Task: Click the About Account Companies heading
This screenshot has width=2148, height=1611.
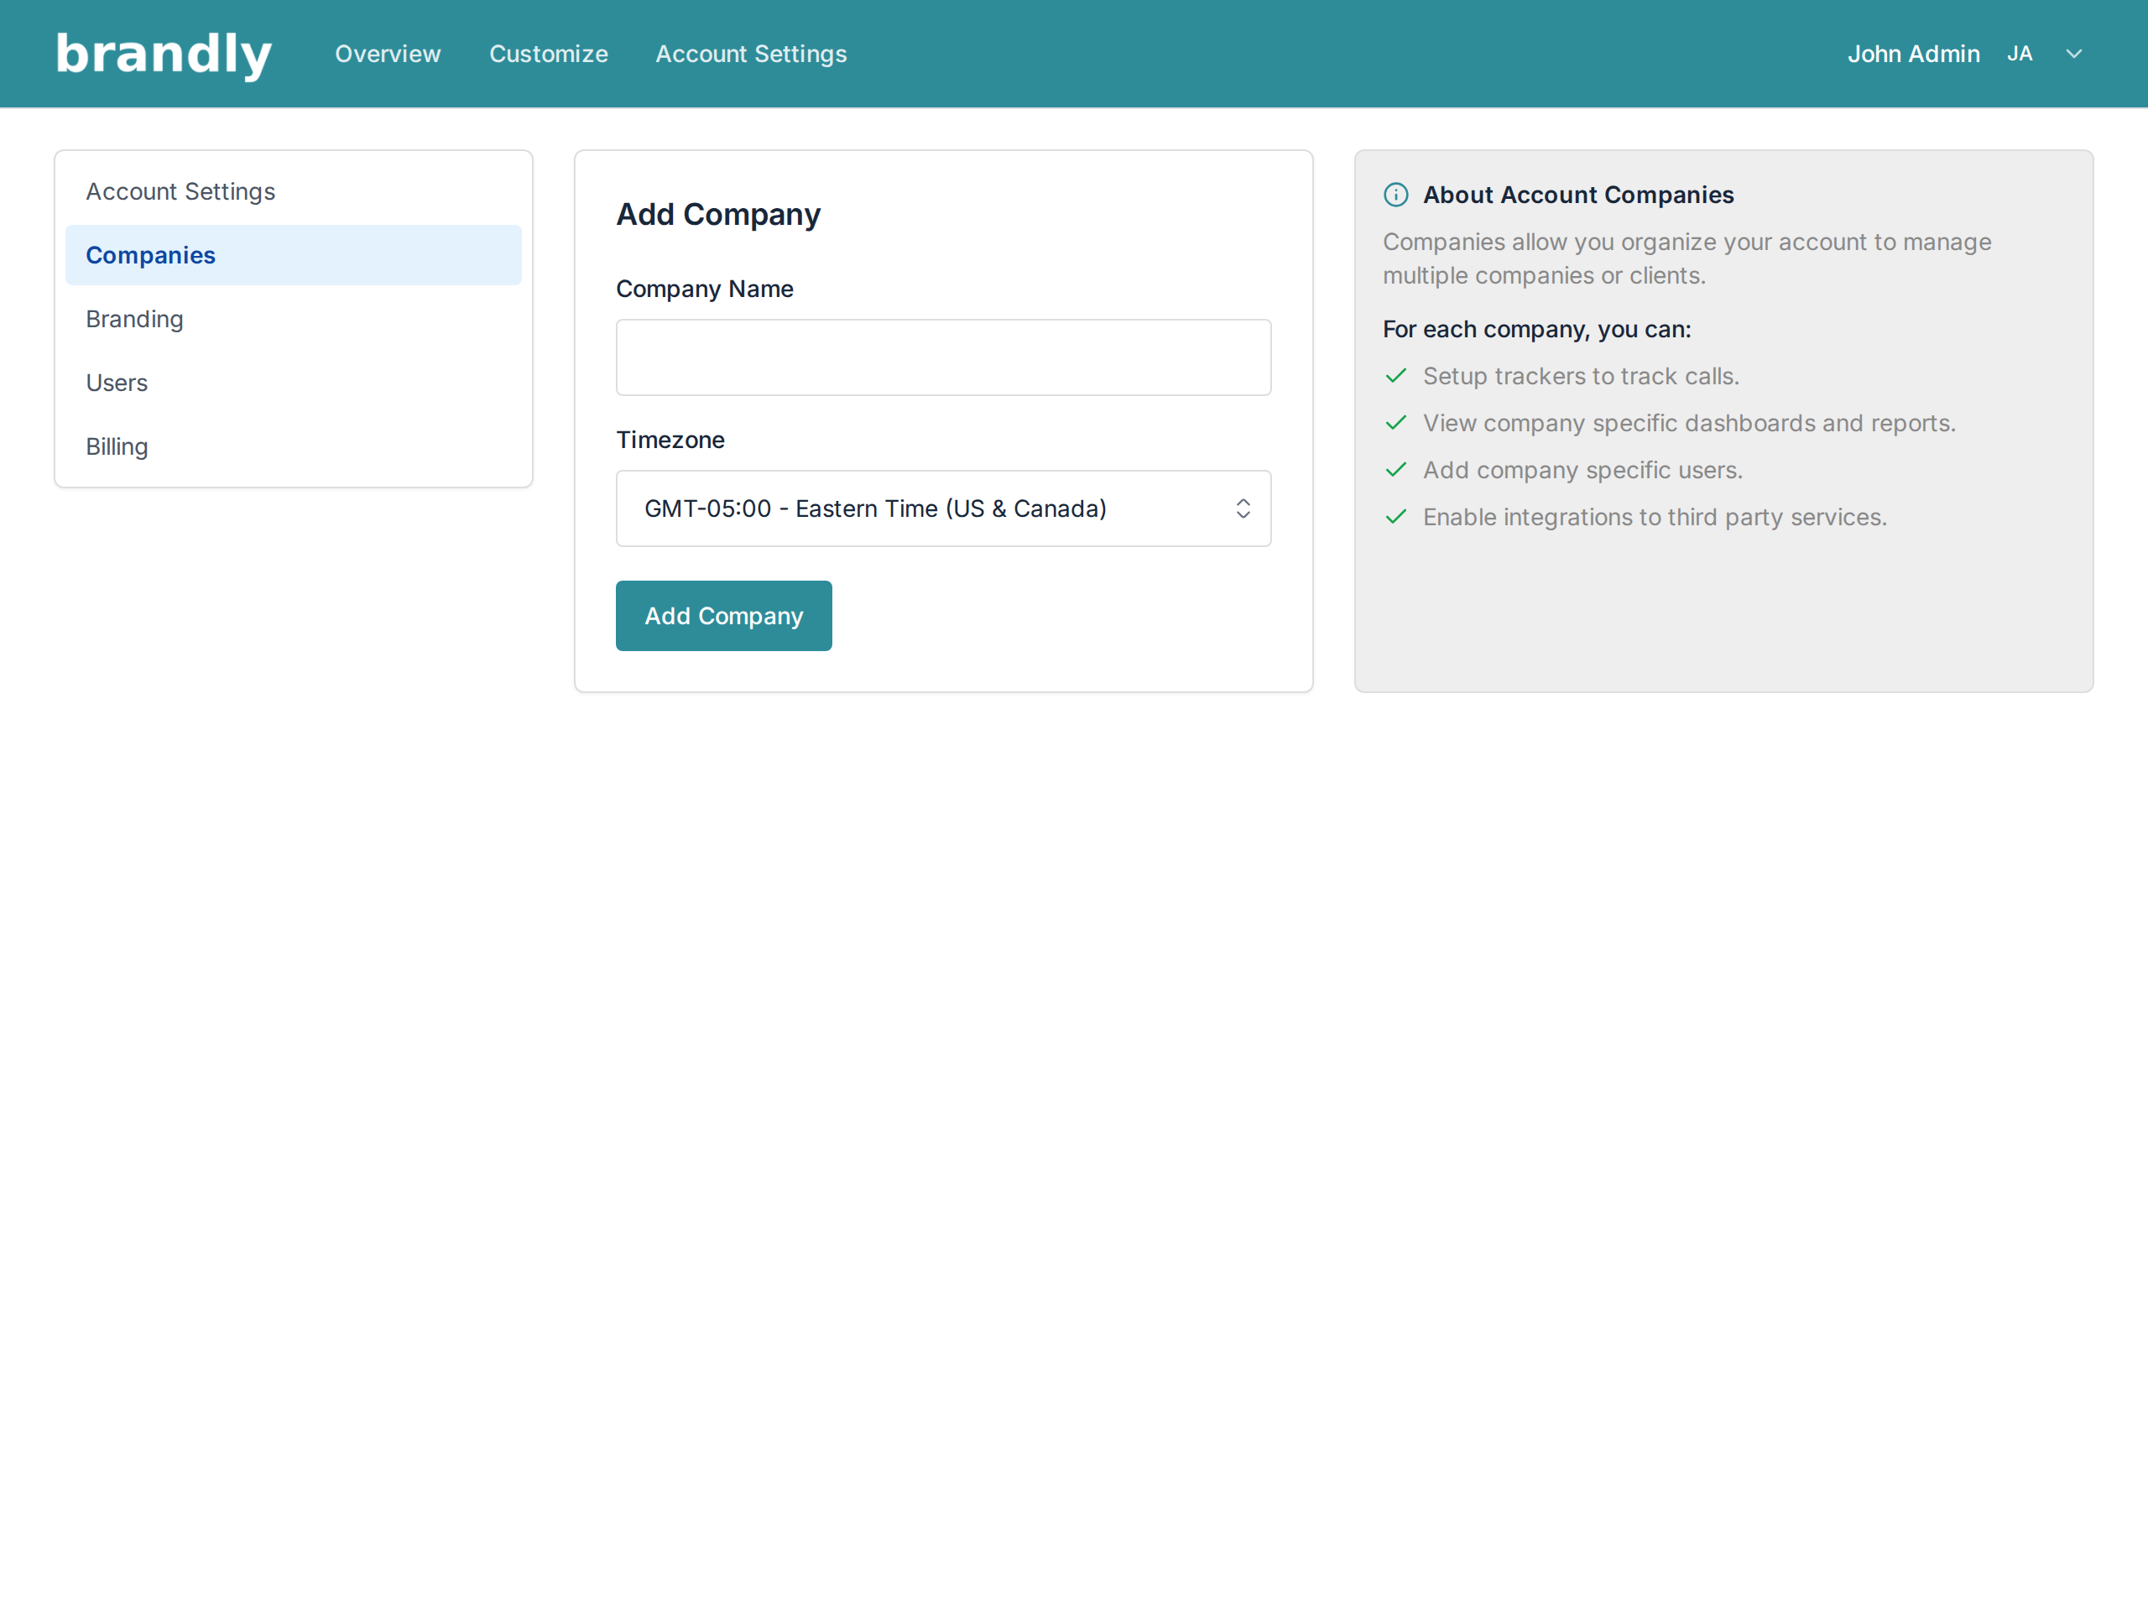Action: click(1578, 196)
